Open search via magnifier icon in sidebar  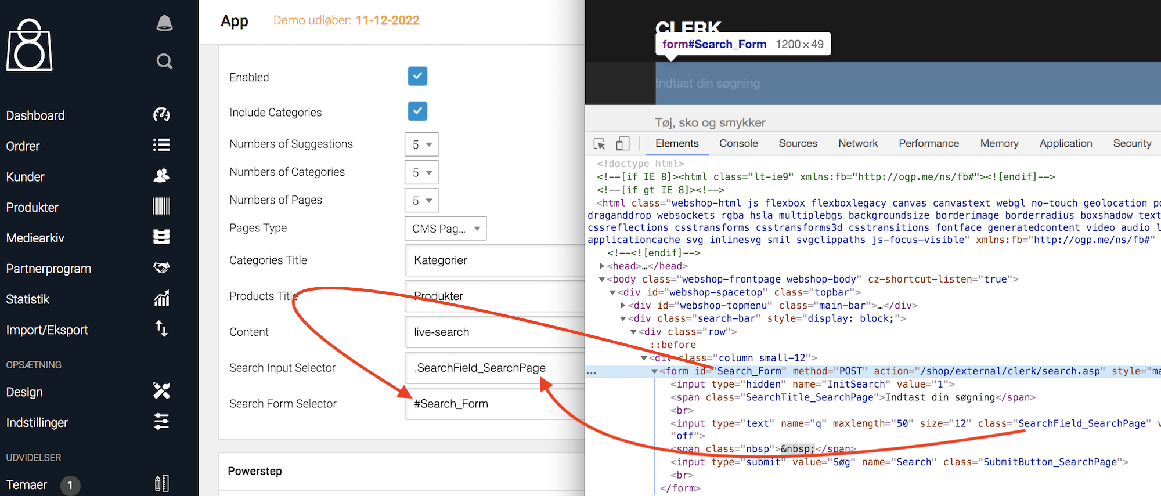164,61
